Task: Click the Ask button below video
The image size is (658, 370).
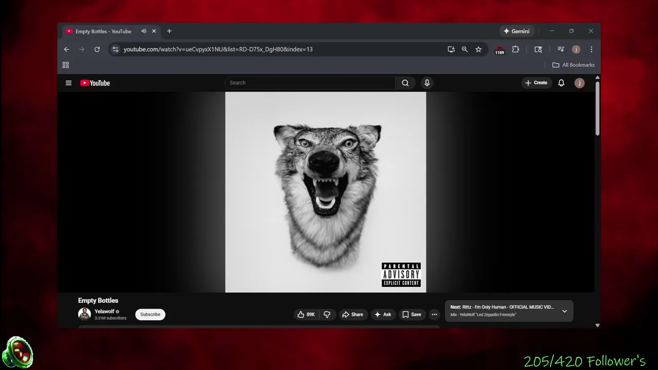Action: pyautogui.click(x=383, y=314)
